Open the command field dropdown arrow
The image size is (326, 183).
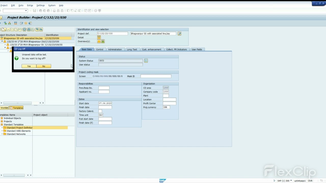26,11
